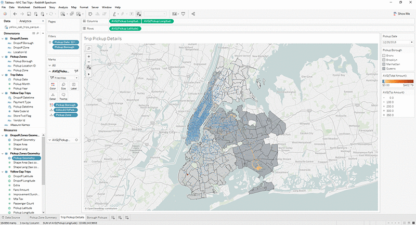Open the Worksheet menu

pyautogui.click(x=24, y=7)
